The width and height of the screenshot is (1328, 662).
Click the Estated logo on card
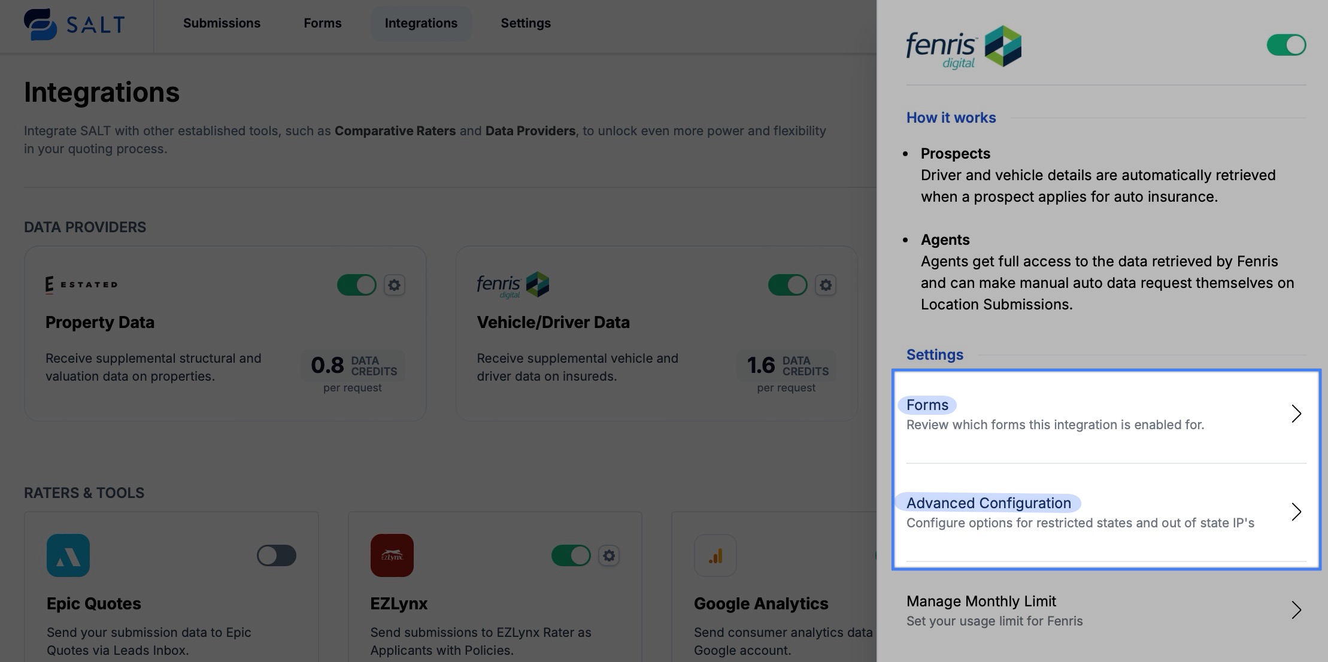pos(81,284)
